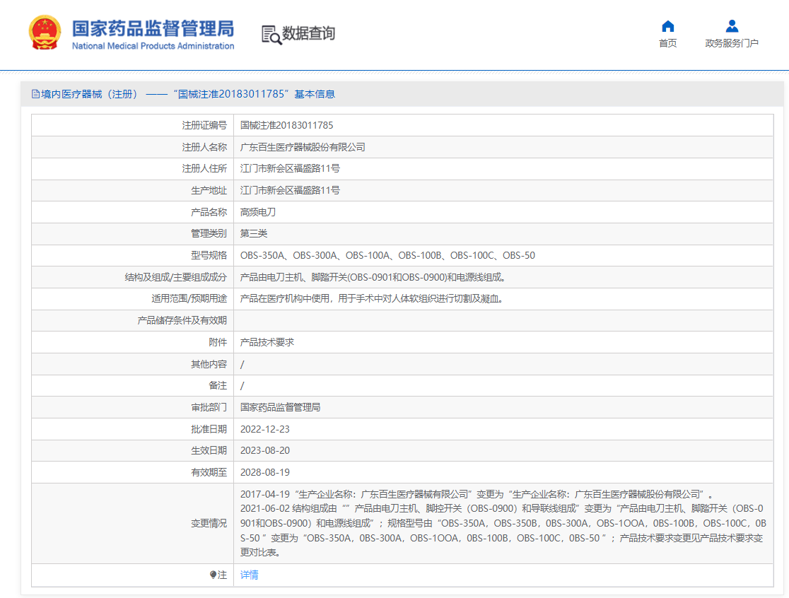789x598 pixels.
Task: Click the English National Medical Products Administration text
Action: (153, 46)
